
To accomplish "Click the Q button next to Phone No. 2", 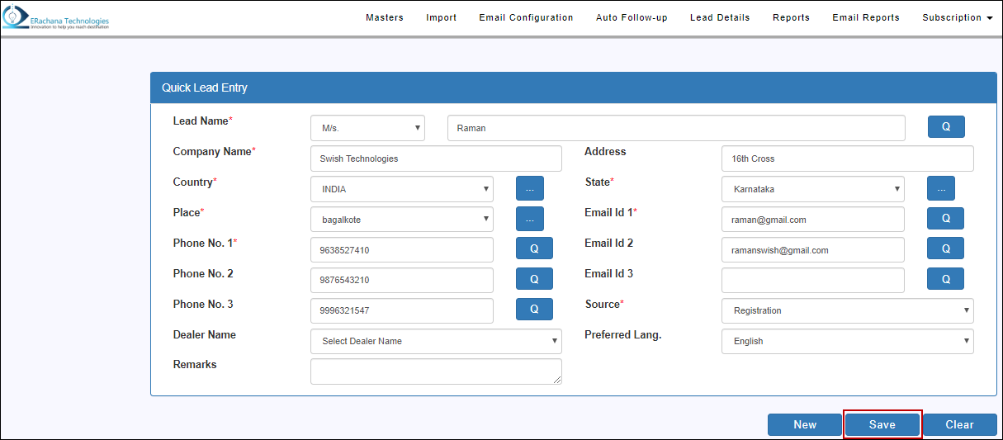I will [x=534, y=279].
